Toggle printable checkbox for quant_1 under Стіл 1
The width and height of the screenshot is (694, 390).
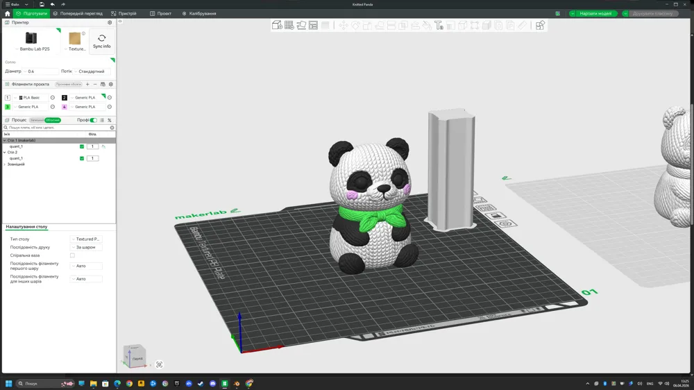(82, 146)
